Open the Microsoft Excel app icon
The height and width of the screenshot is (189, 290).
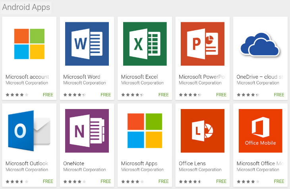(x=145, y=44)
